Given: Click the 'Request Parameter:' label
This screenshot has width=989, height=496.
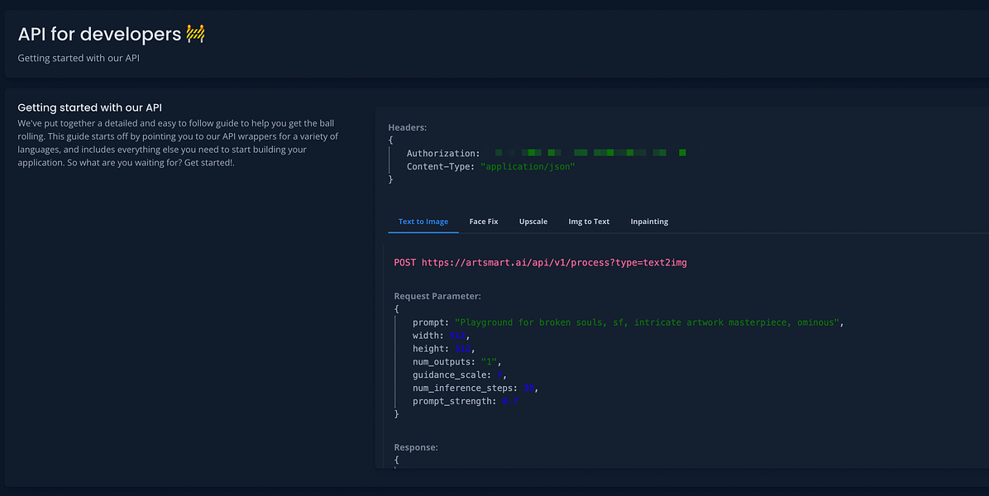Looking at the screenshot, I should (x=437, y=296).
